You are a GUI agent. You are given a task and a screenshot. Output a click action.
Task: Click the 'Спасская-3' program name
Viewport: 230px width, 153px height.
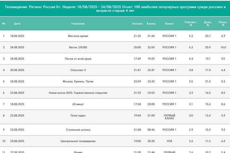[x=78, y=70]
